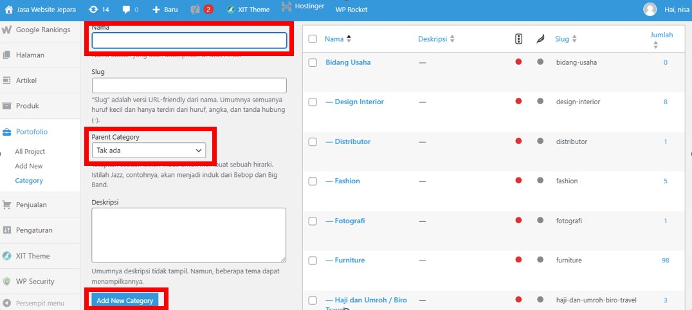Image resolution: width=692 pixels, height=310 pixels.
Task: Sort the table by Nama column
Action: (338, 39)
